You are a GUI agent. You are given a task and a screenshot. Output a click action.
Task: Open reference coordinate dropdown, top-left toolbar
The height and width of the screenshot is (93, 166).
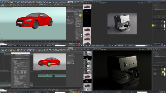click(24, 3)
